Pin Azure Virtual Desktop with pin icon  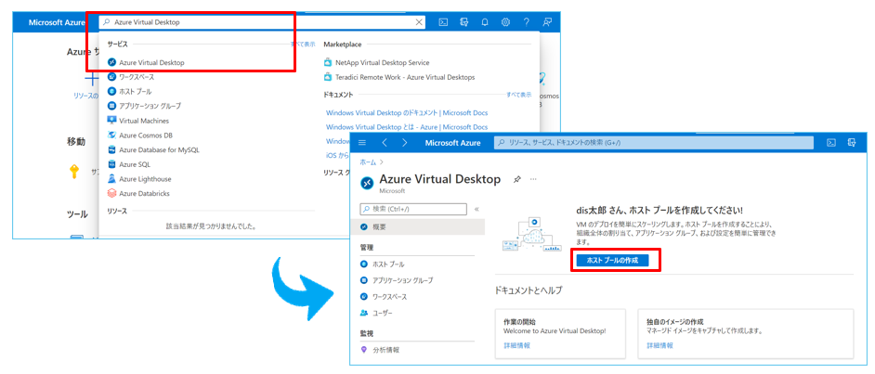516,179
